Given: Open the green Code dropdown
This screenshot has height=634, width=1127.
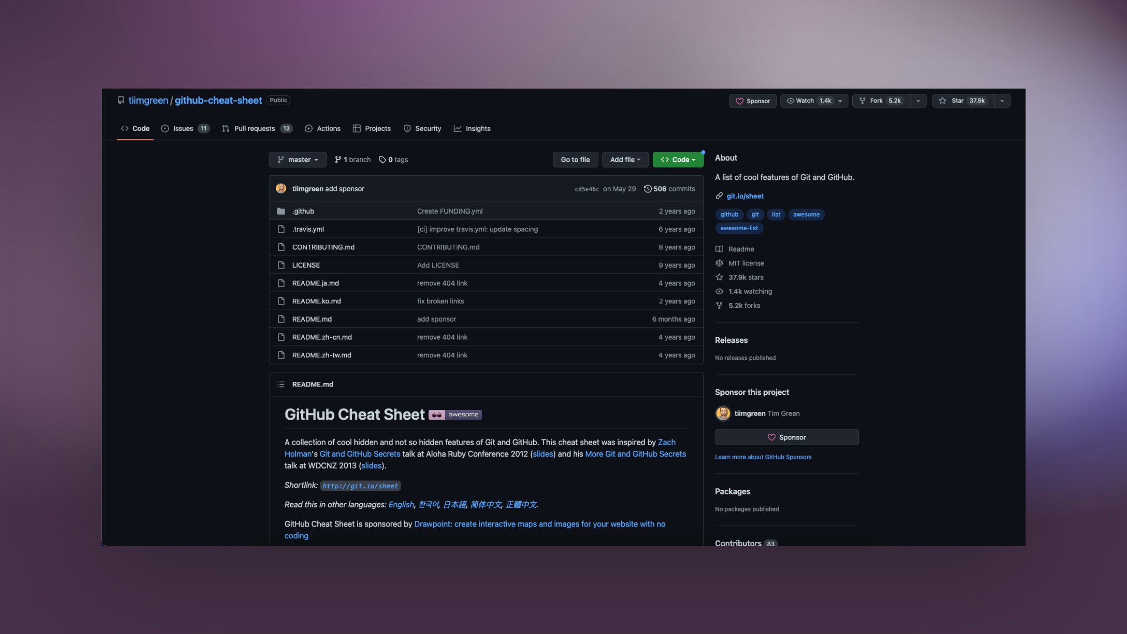Looking at the screenshot, I should 678,159.
